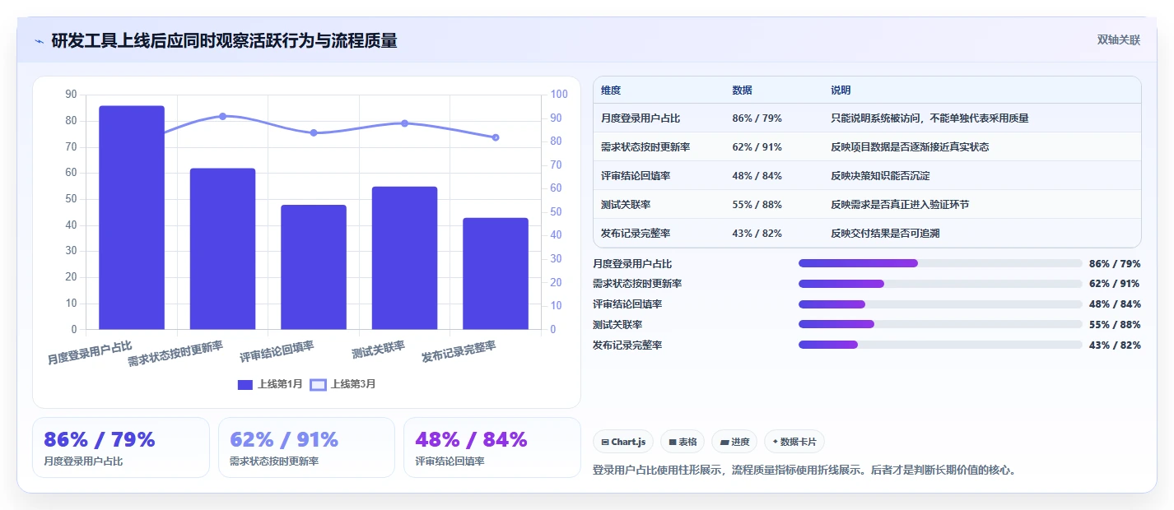Open the 62% / 91% stat card
The width and height of the screenshot is (1174, 510).
click(x=307, y=447)
